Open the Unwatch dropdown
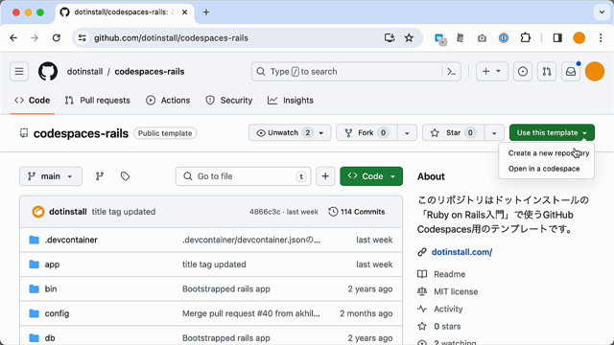The image size is (614, 345). point(290,132)
